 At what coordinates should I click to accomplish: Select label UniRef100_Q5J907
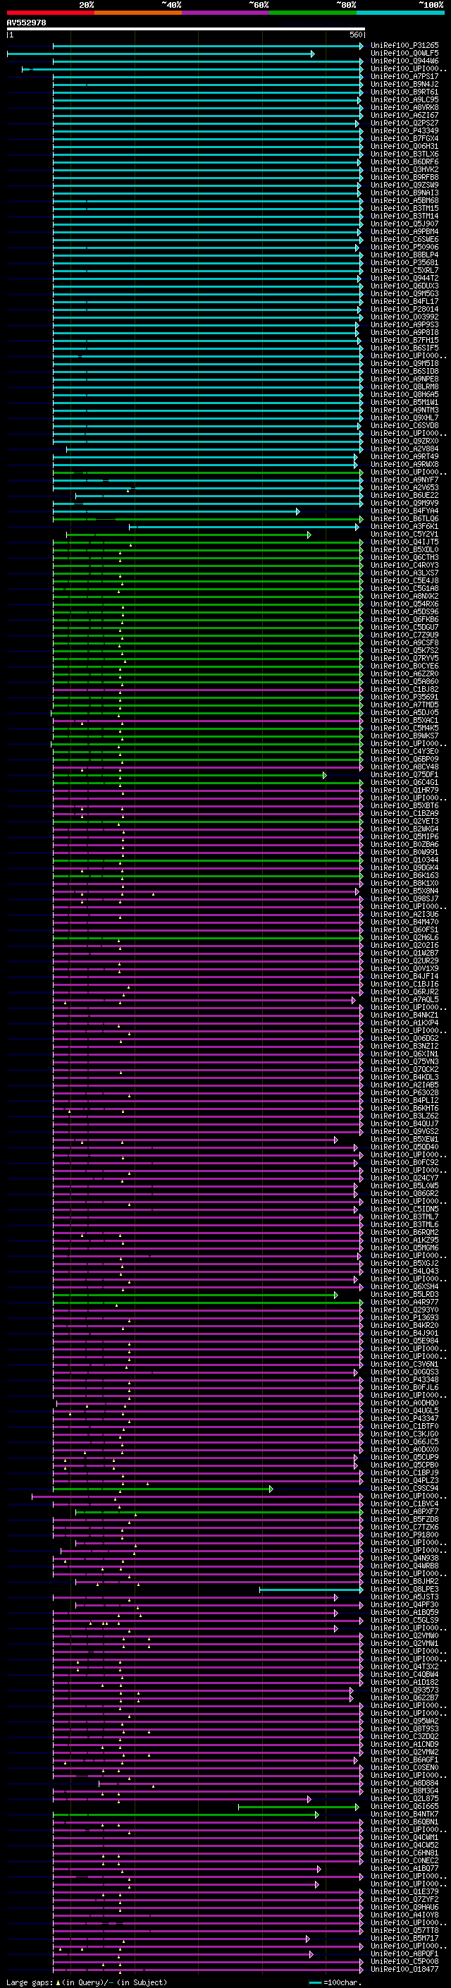coord(404,224)
